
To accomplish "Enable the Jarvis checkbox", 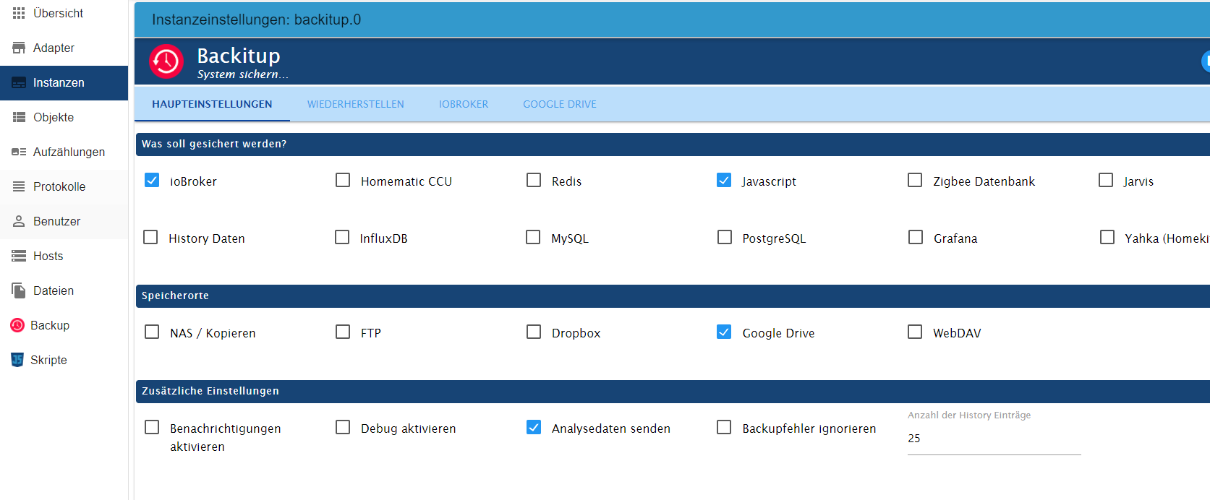I will click(x=1106, y=180).
